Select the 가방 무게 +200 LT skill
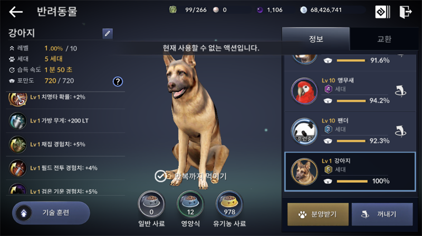422x236 pixels. point(65,121)
